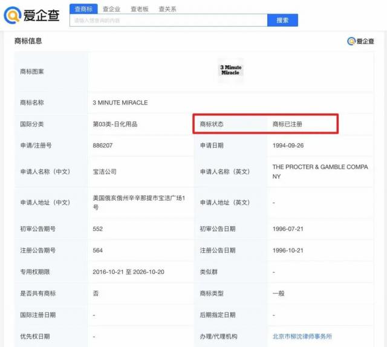Image resolution: width=387 pixels, height=347 pixels.
Task: Click the trademark type value 一般
Action: [278, 293]
